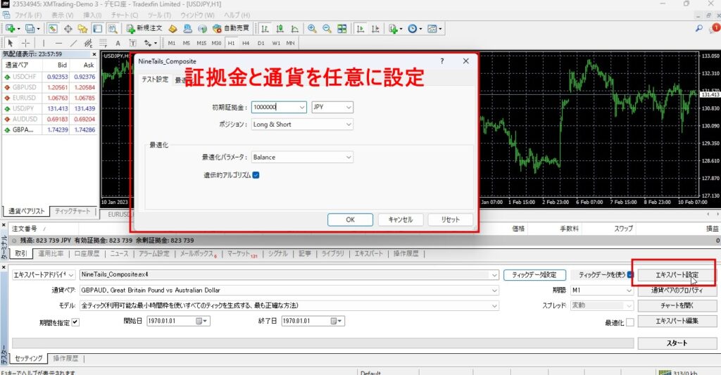Click the 通貨ペアのプロパティ button
Screen dimensions: 721x375
pos(677,291)
